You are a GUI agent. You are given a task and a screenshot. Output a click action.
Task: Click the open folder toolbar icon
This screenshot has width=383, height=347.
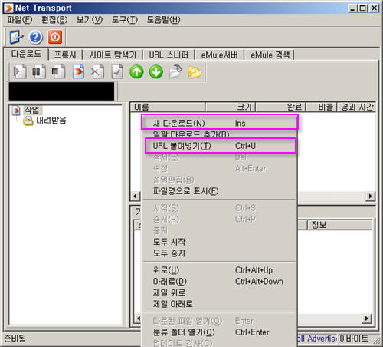(195, 72)
